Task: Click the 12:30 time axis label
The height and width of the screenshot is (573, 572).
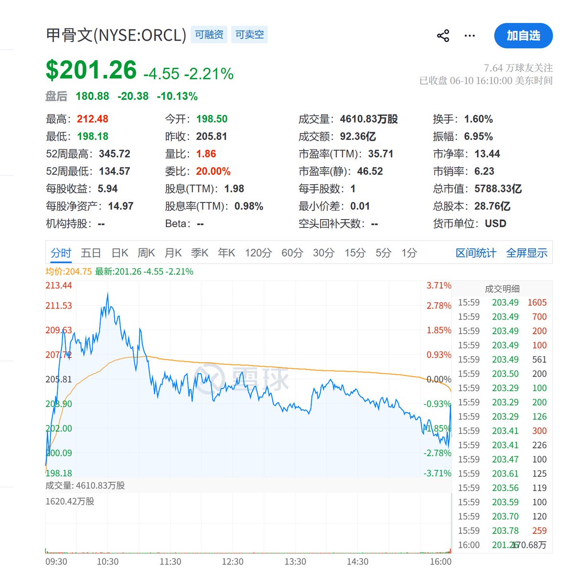Action: (x=233, y=562)
